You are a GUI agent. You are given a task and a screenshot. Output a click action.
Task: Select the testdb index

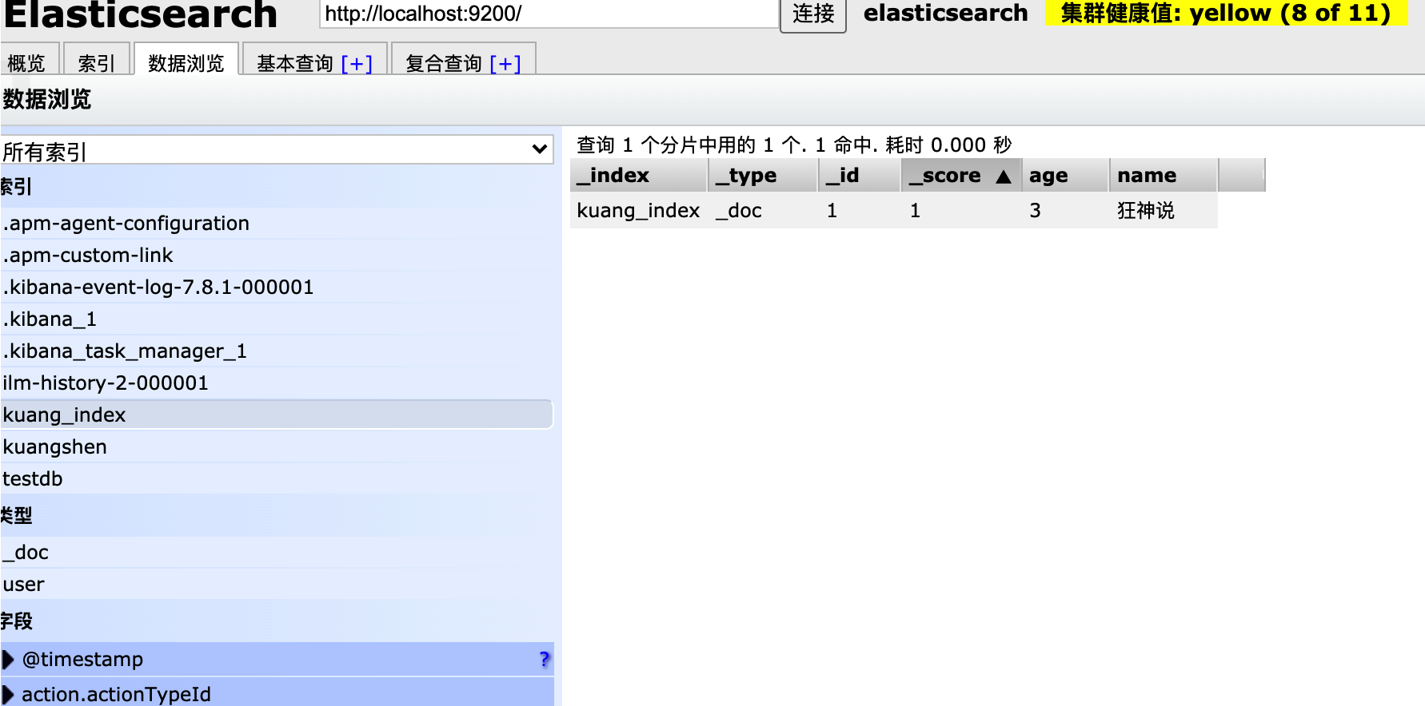tap(277, 478)
